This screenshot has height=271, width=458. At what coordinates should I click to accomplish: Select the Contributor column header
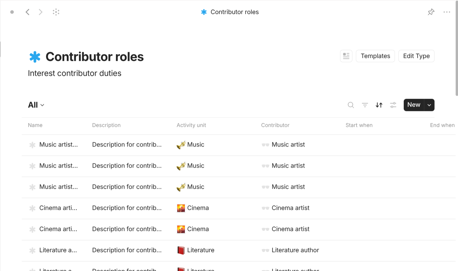pos(275,125)
